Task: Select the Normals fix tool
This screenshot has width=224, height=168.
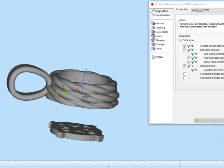Action: click(158, 23)
